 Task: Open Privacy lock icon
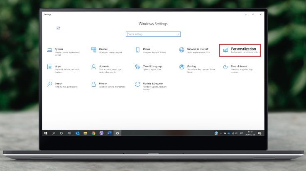[93, 84]
